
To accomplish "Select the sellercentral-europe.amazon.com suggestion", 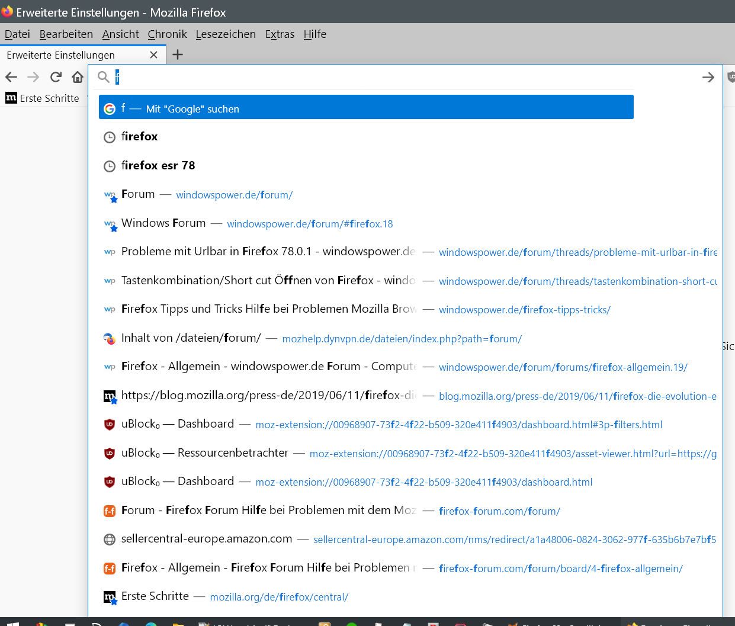I will (x=207, y=539).
